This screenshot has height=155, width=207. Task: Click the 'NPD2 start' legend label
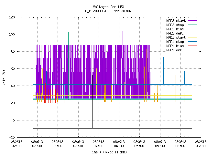[176, 21]
